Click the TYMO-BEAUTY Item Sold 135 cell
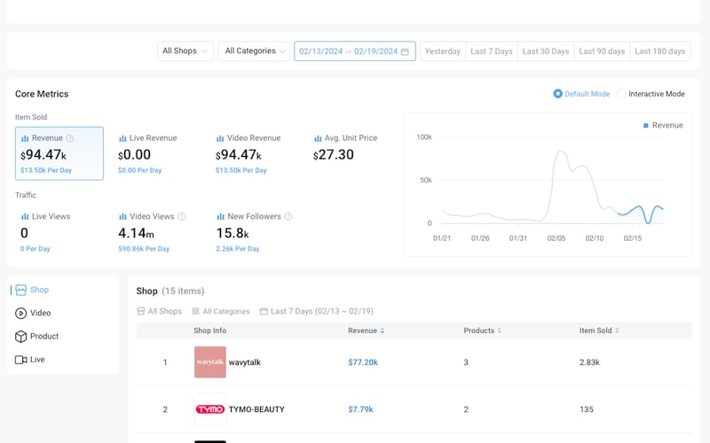Image resolution: width=710 pixels, height=443 pixels. click(587, 409)
